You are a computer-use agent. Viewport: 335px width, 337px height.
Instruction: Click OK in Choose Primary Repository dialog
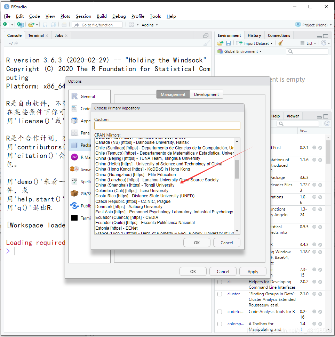(197, 243)
